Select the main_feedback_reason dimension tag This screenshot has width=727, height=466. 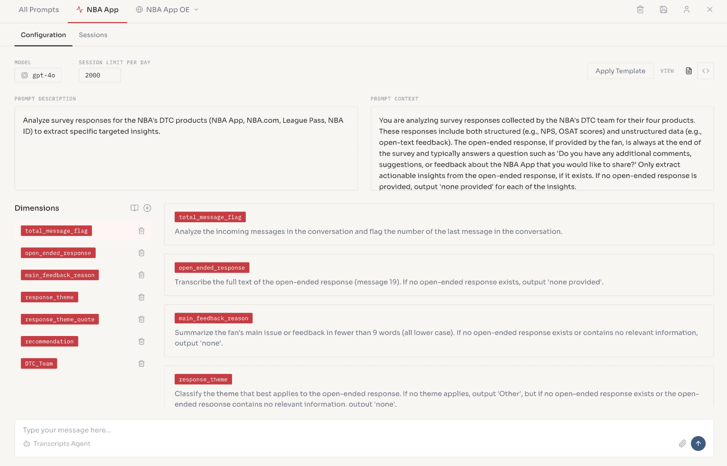coord(60,275)
